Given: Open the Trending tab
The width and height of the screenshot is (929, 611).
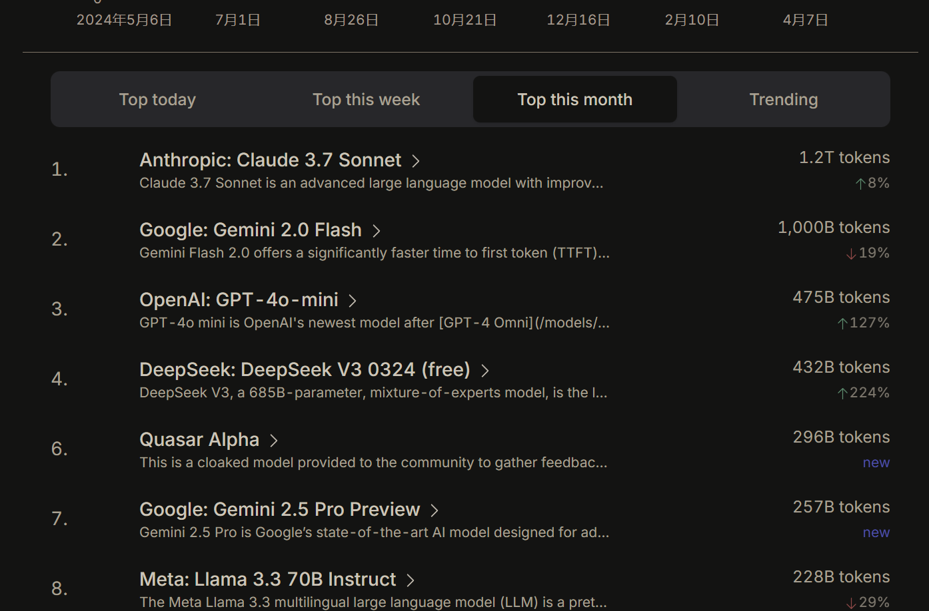Looking at the screenshot, I should (784, 99).
